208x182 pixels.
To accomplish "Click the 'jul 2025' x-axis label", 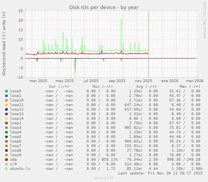I will [x=91, y=81].
